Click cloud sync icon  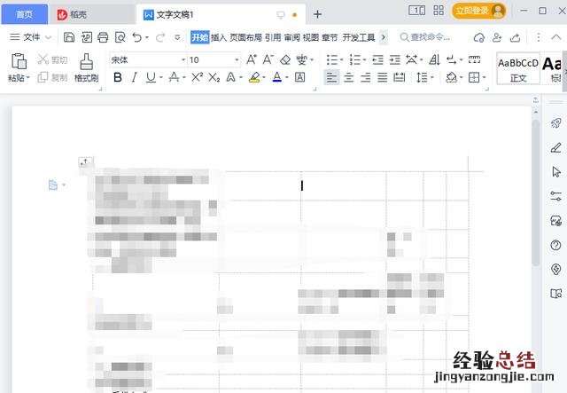coord(479,37)
